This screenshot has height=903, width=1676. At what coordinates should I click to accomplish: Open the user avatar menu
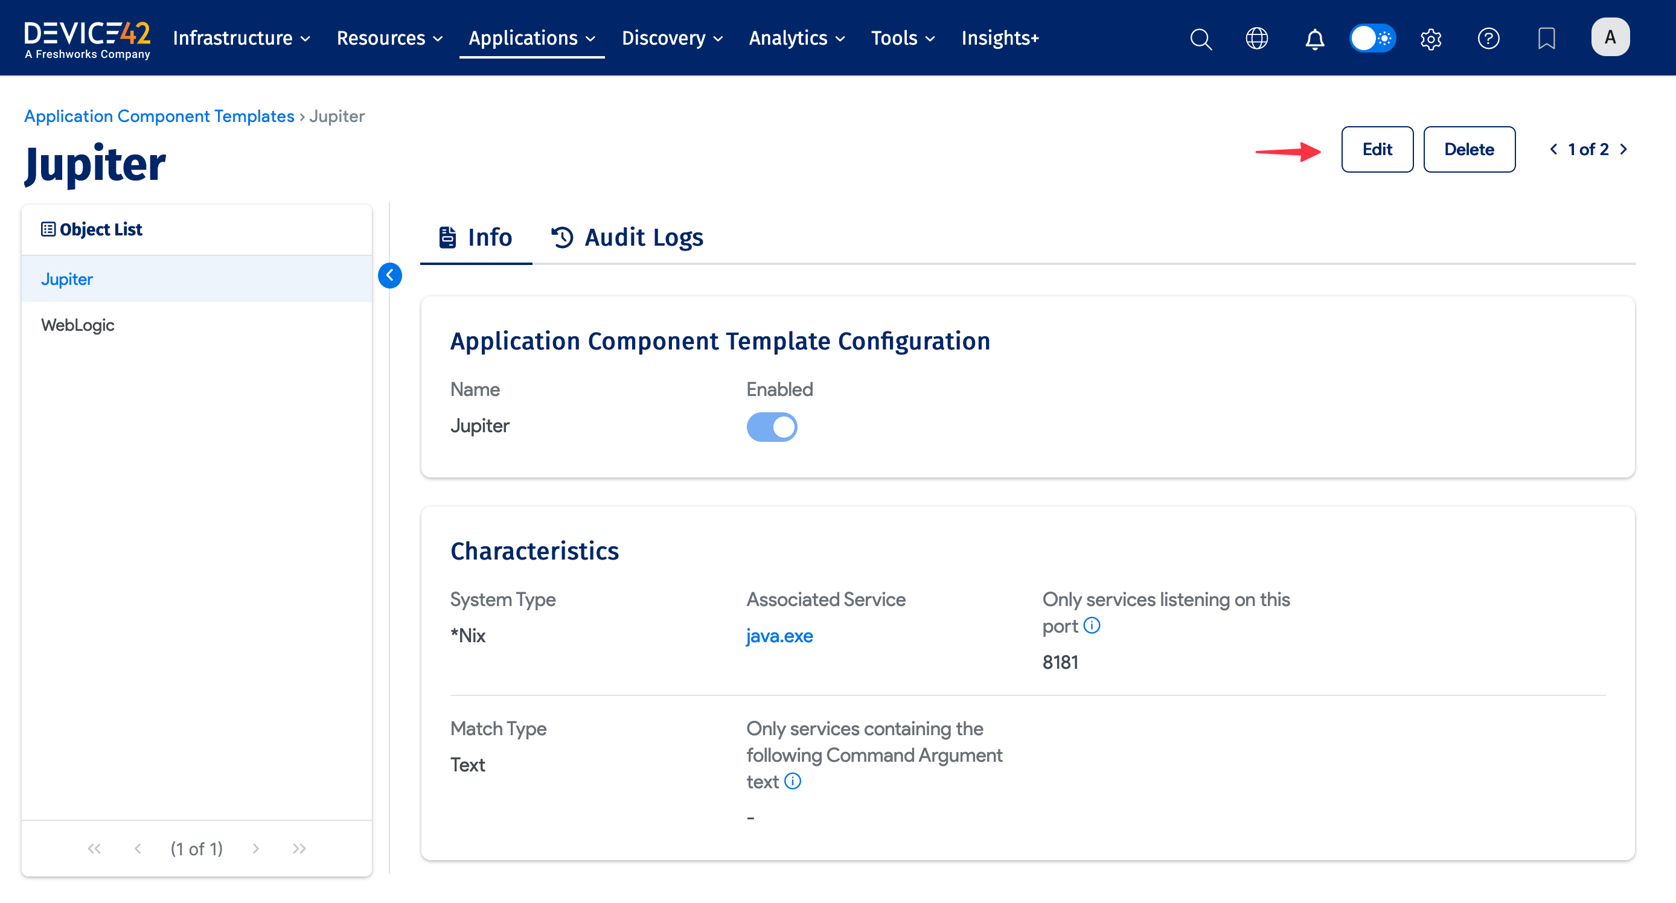(1610, 37)
